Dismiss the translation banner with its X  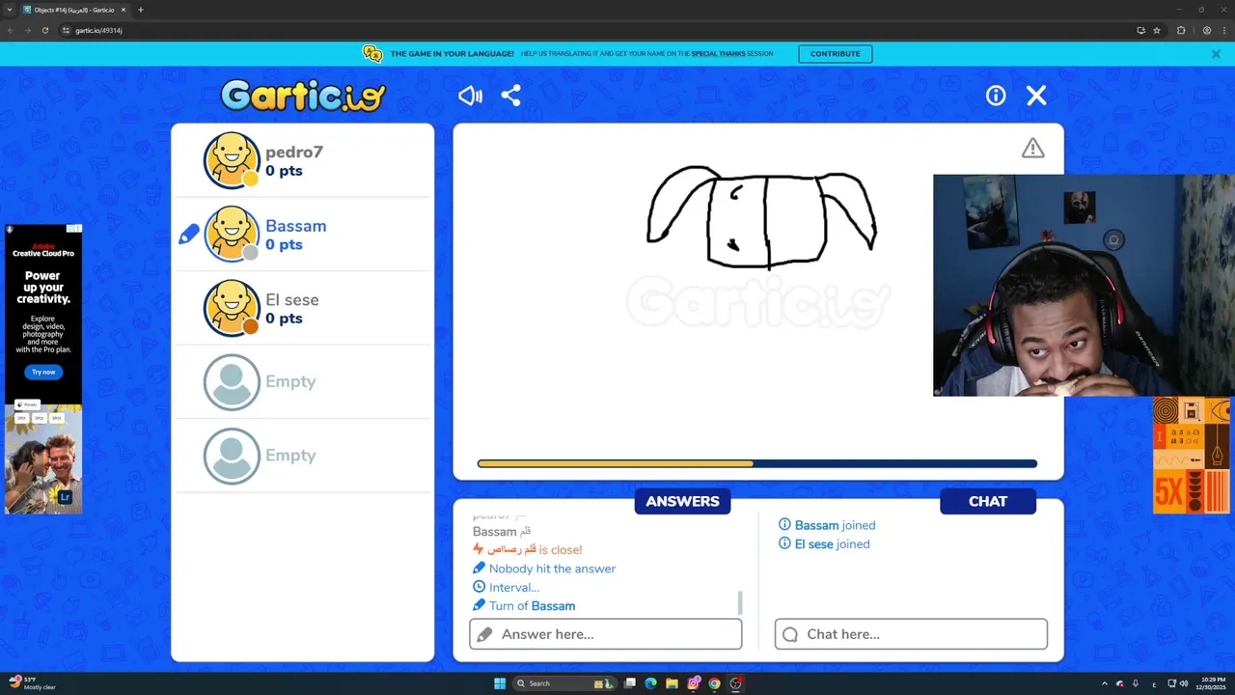tap(1216, 54)
